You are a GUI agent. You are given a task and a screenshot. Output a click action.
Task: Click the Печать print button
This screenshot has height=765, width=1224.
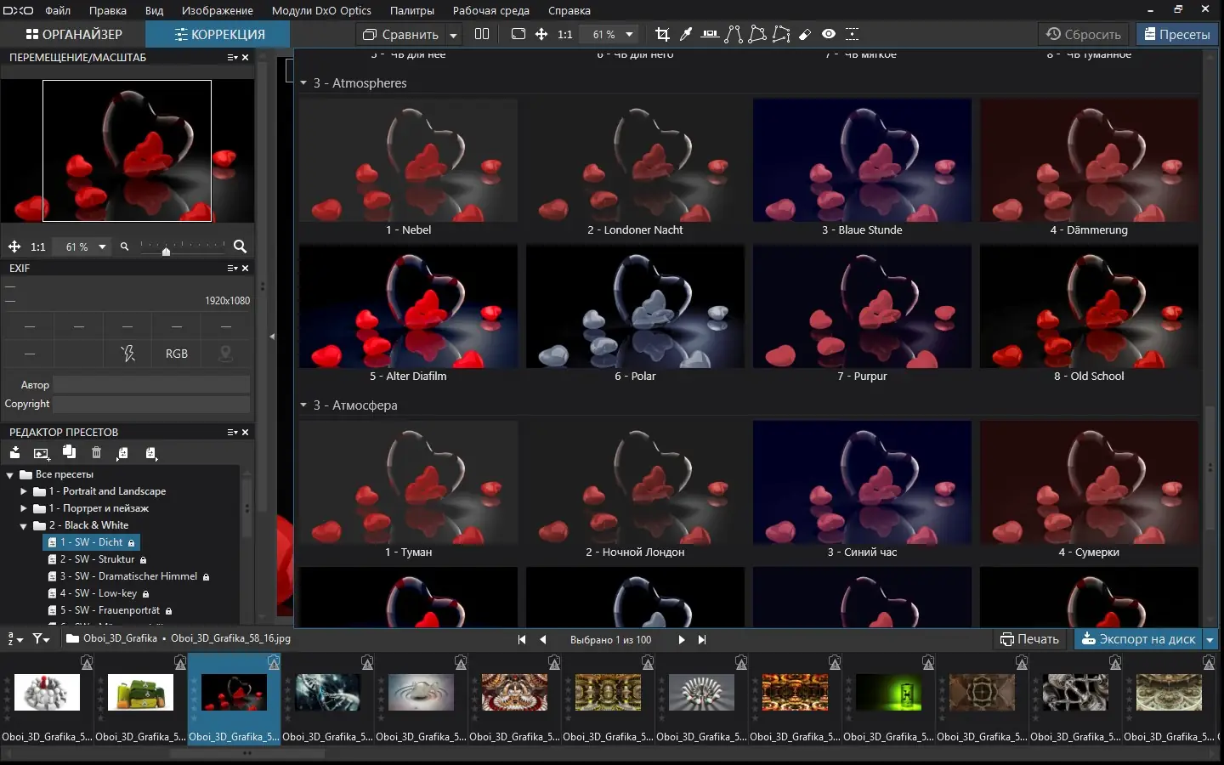pos(1029,639)
